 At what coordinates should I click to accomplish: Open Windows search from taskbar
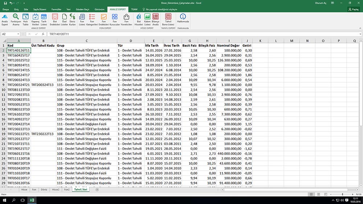pos(13,200)
